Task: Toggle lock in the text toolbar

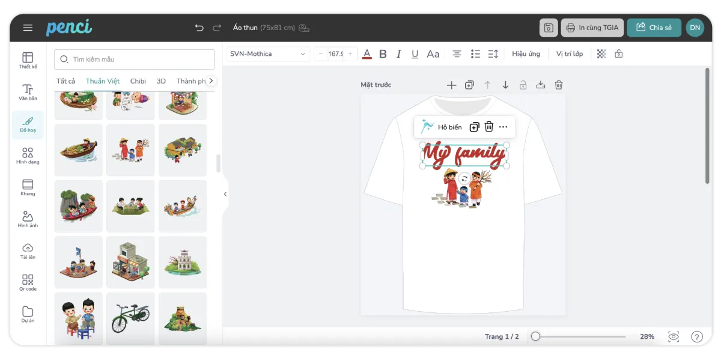Action: pyautogui.click(x=619, y=54)
